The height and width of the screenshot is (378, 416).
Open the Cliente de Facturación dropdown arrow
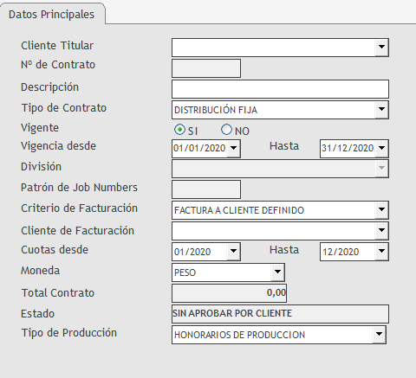coord(381,231)
